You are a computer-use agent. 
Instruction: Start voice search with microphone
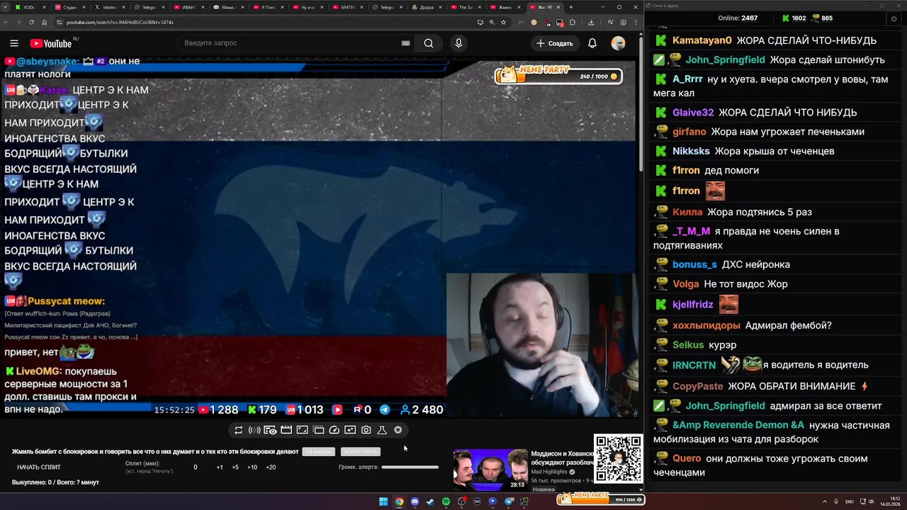[458, 43]
